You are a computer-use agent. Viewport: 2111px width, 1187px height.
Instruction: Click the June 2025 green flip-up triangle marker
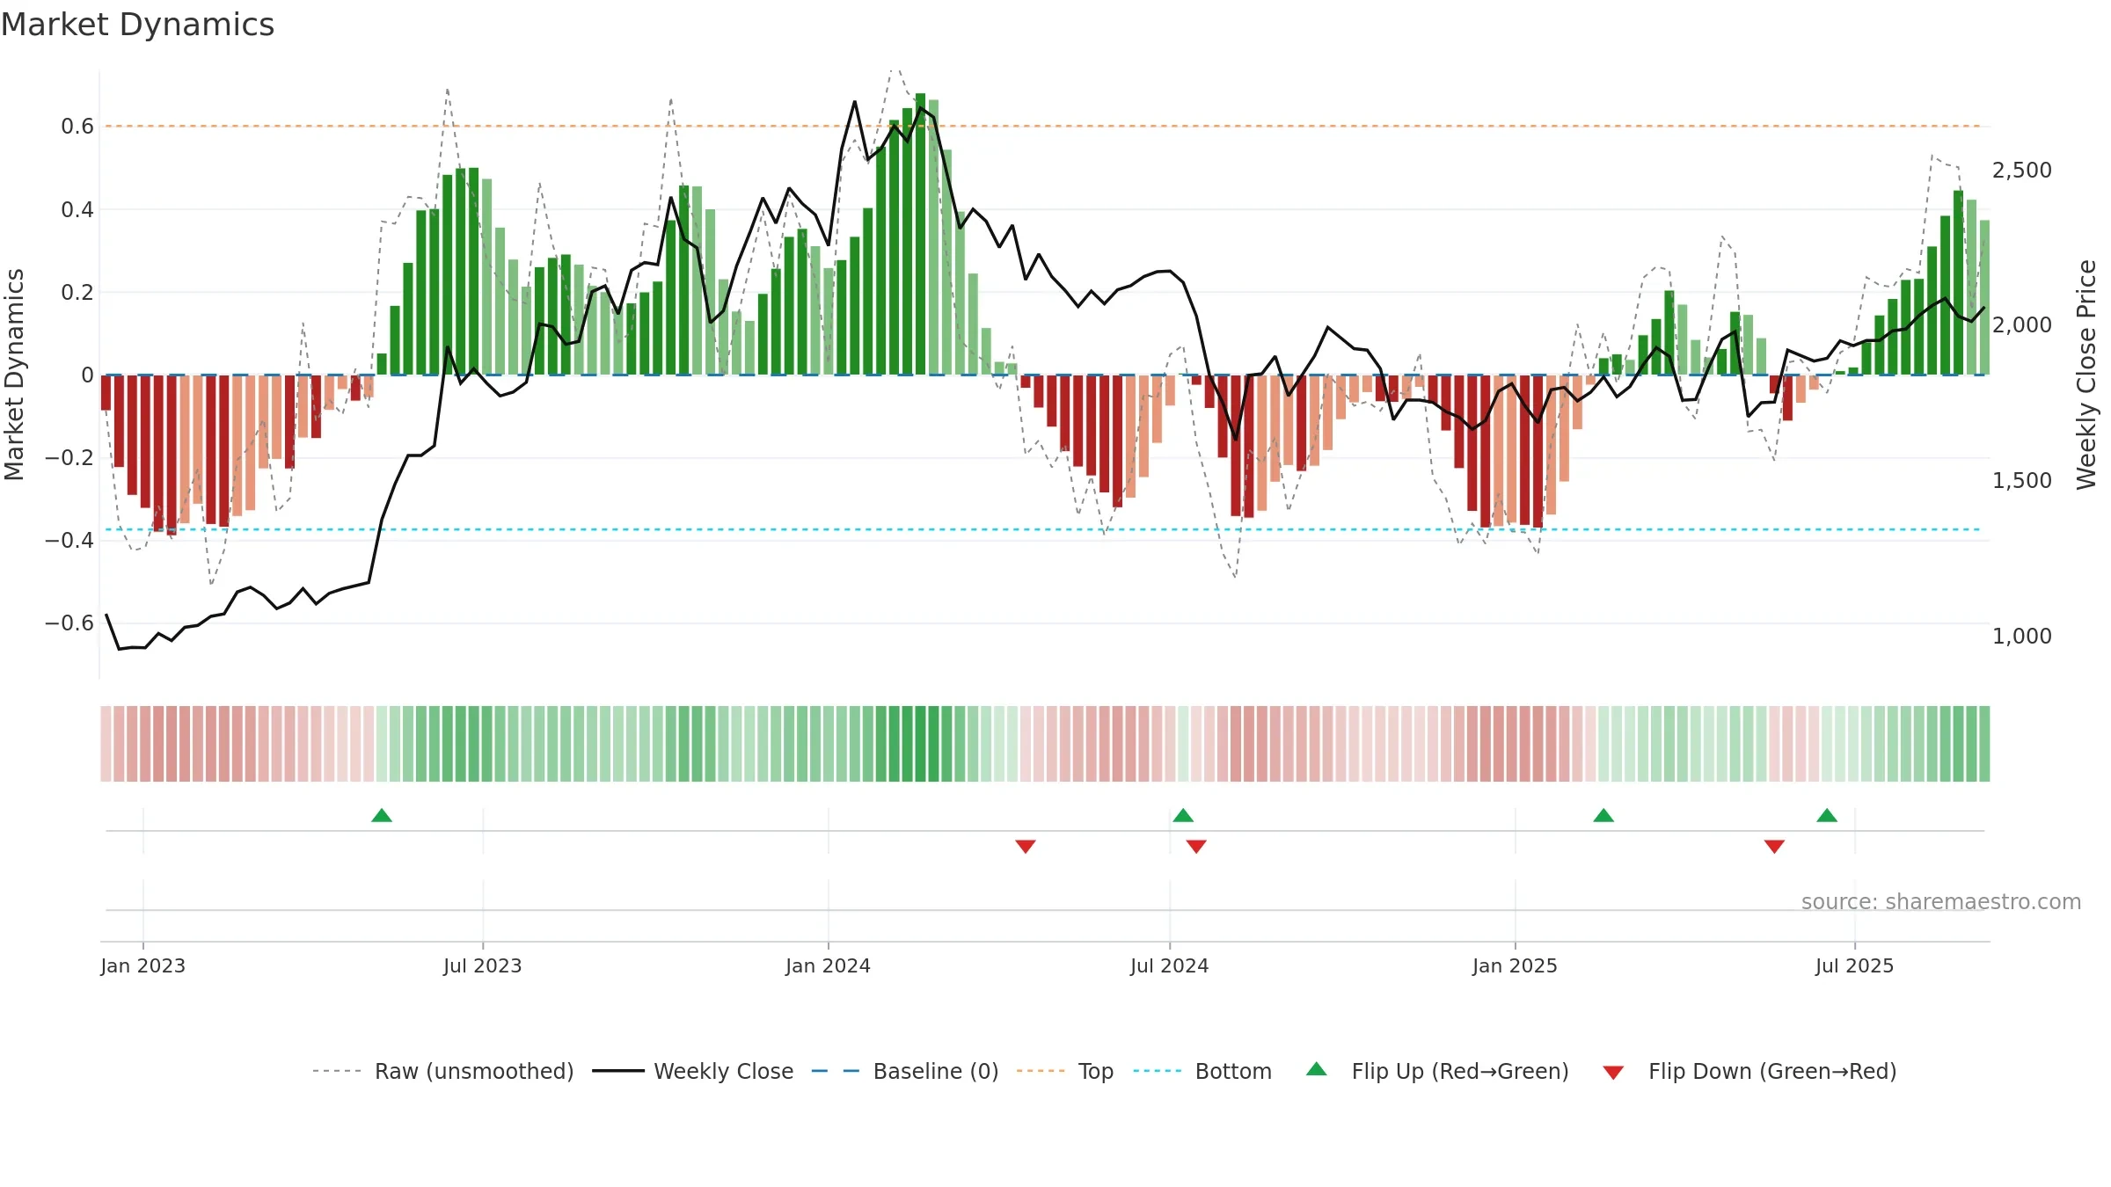1827,815
